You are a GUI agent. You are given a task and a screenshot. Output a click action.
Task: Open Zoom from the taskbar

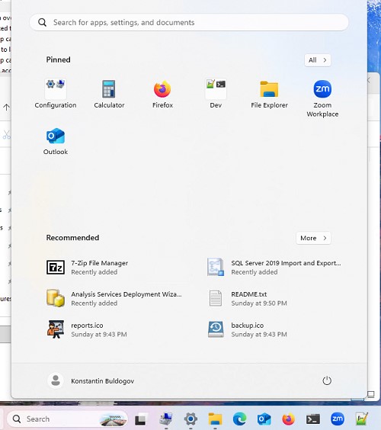338,419
